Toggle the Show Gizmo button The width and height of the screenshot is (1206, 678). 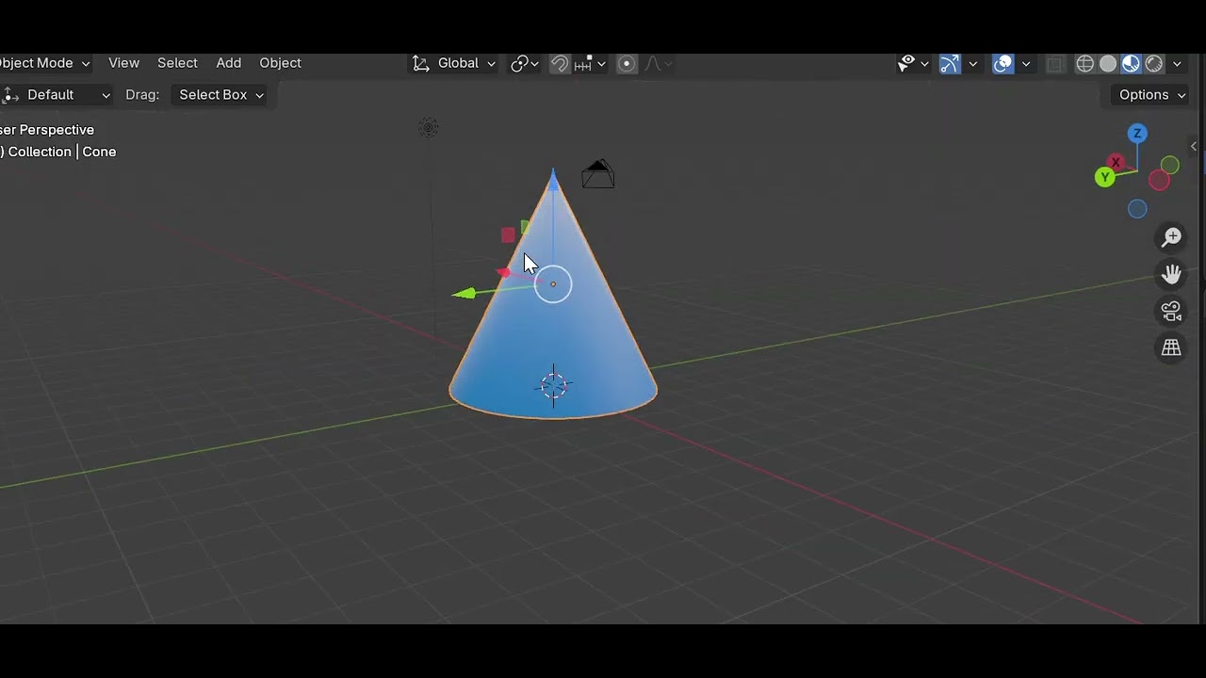[950, 63]
